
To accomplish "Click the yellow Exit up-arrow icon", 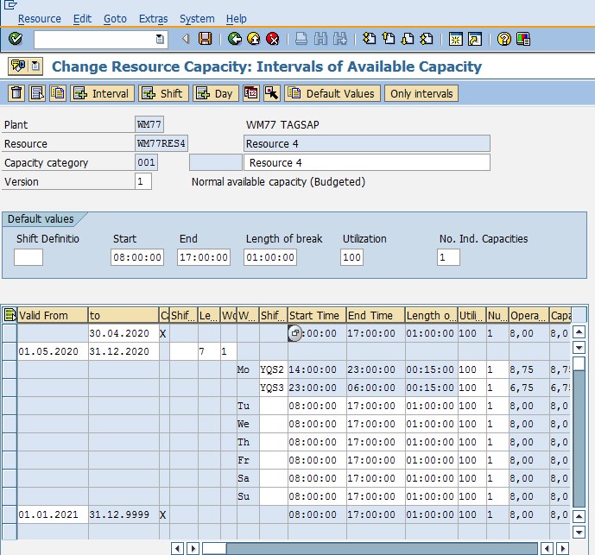I will click(254, 39).
